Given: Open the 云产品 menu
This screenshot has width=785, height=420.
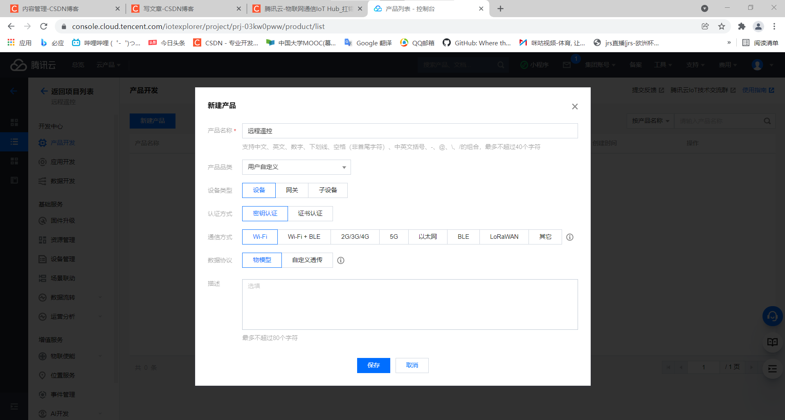Looking at the screenshot, I should pos(108,64).
